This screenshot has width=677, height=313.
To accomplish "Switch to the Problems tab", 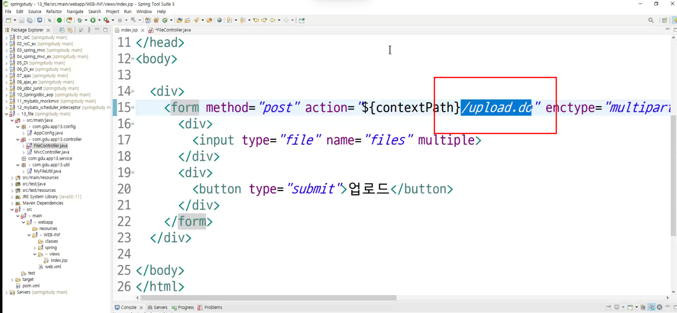I will click(x=210, y=307).
